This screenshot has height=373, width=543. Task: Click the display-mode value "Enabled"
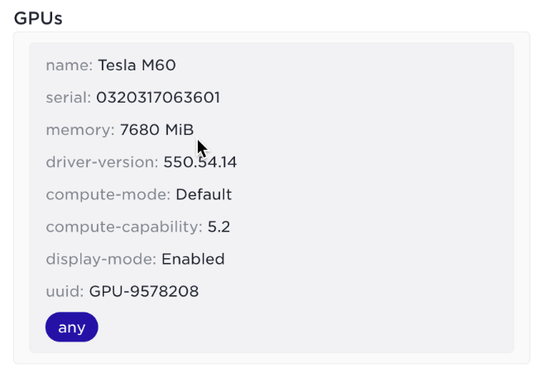click(193, 259)
